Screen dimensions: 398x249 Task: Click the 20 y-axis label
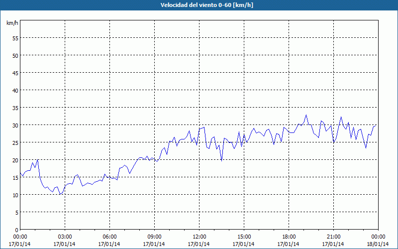[x=15, y=160]
